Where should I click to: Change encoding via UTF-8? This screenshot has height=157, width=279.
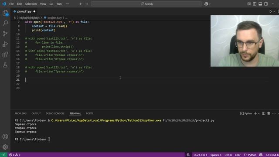pyautogui.click(x=228, y=155)
